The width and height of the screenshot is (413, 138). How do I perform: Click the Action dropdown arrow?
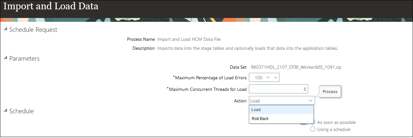click(x=310, y=101)
